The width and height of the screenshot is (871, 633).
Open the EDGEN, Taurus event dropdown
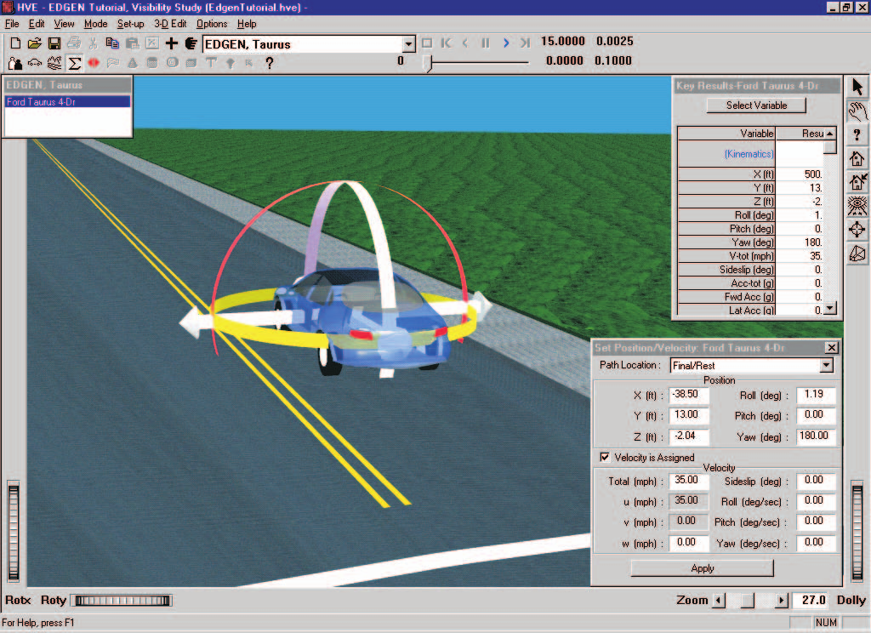(409, 44)
